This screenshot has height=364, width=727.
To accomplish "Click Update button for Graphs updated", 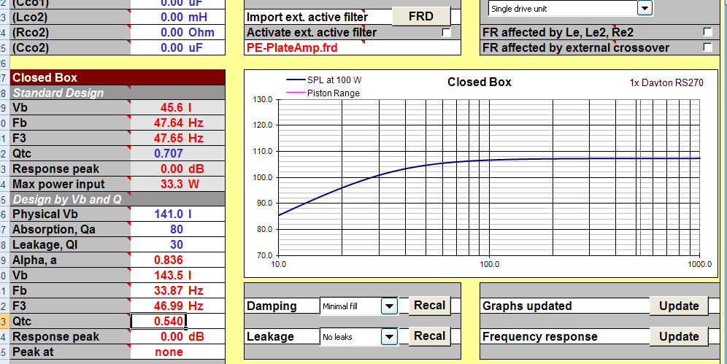I will point(679,306).
